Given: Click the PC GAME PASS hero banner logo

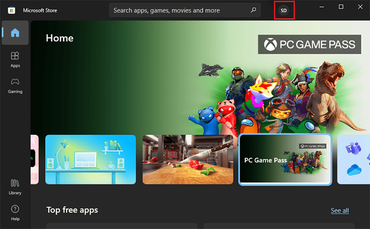Looking at the screenshot, I should [309, 44].
